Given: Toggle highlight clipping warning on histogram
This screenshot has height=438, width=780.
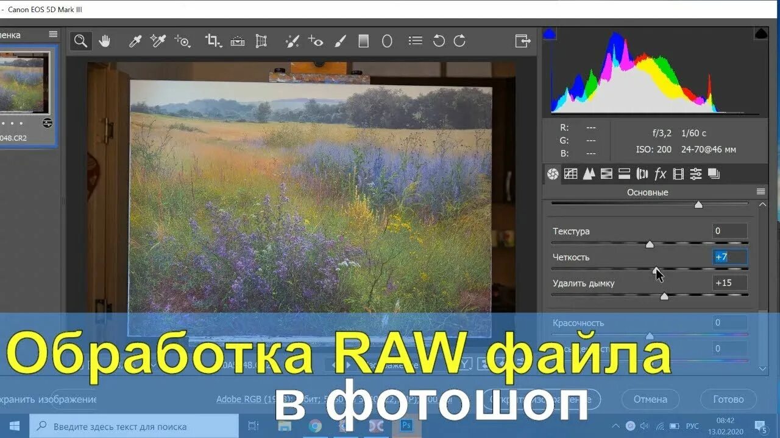Looking at the screenshot, I should tap(761, 33).
